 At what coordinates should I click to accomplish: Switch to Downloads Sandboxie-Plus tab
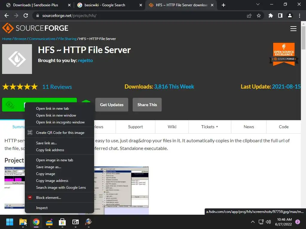point(36,5)
